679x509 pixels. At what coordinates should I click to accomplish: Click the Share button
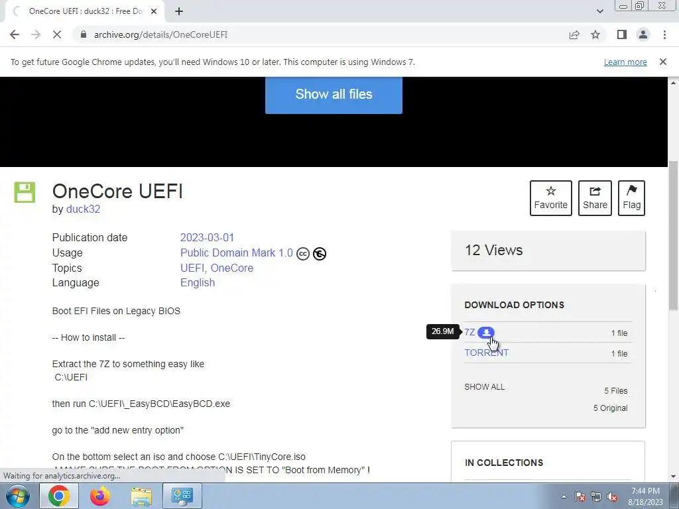coord(595,198)
